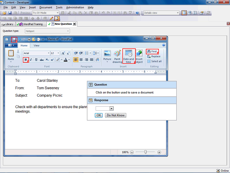Open the Insert menu

(32, 7)
